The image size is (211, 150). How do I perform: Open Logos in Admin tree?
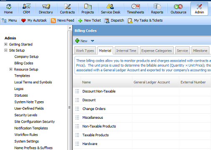tap(19, 89)
